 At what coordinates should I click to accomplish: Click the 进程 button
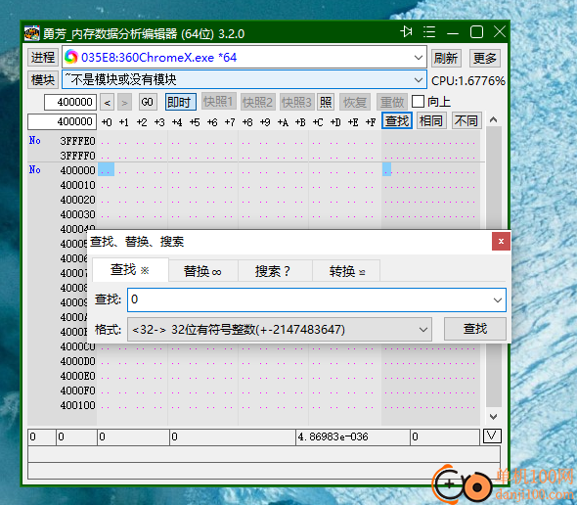coord(43,58)
